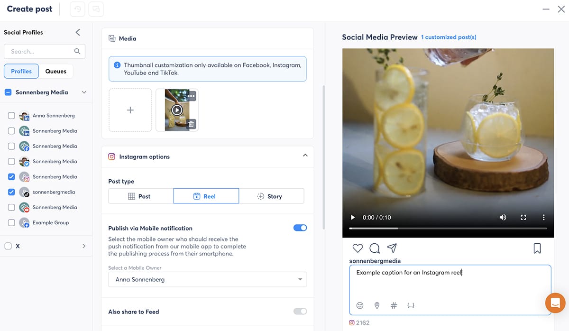Delete the uploaded video using trash icon

click(191, 124)
